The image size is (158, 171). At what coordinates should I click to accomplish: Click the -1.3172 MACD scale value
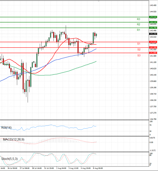point(152,151)
